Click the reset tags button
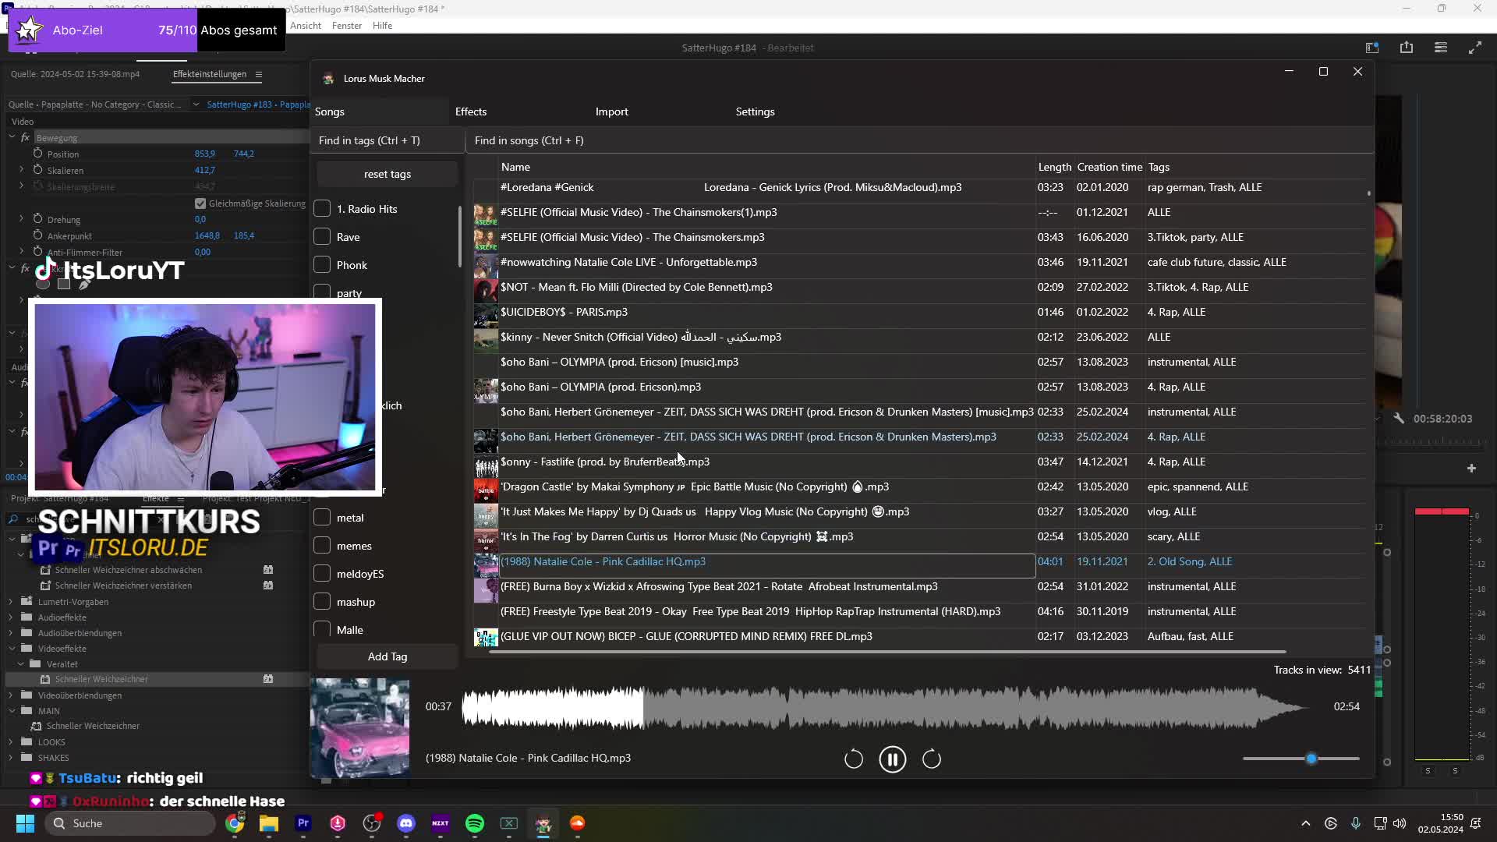This screenshot has height=842, width=1497. pos(388,174)
